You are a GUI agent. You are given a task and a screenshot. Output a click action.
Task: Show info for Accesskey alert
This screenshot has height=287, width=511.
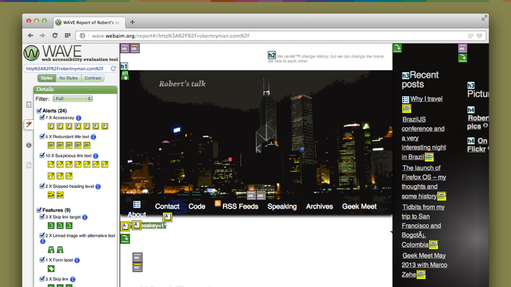[x=78, y=118]
